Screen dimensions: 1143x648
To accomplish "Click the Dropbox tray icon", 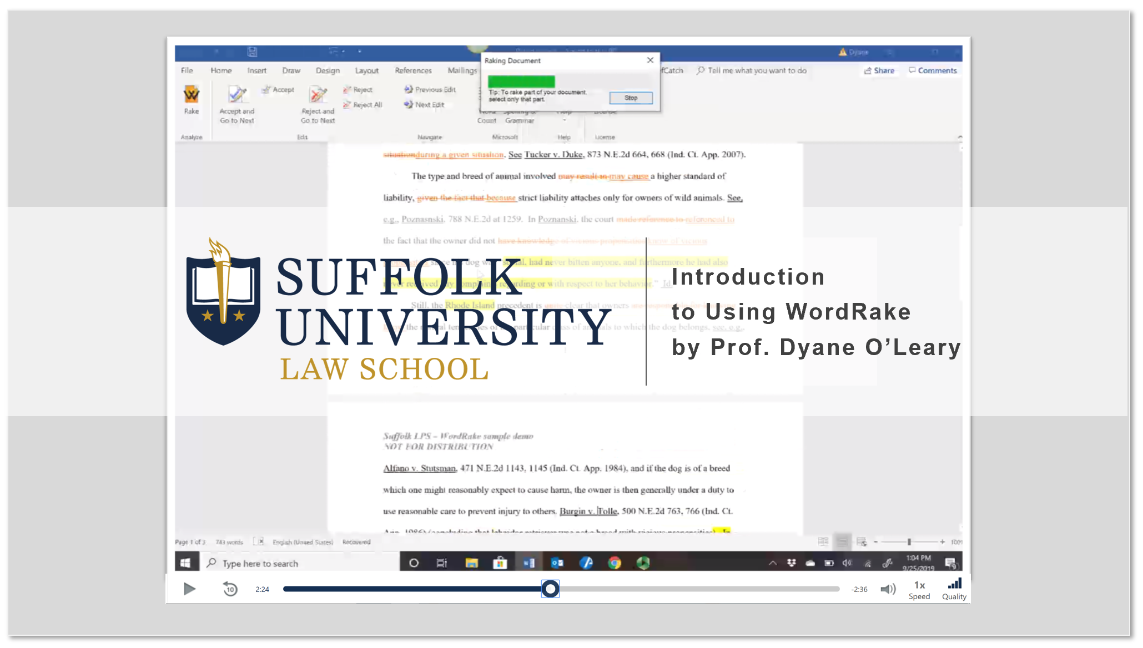I will coord(791,563).
